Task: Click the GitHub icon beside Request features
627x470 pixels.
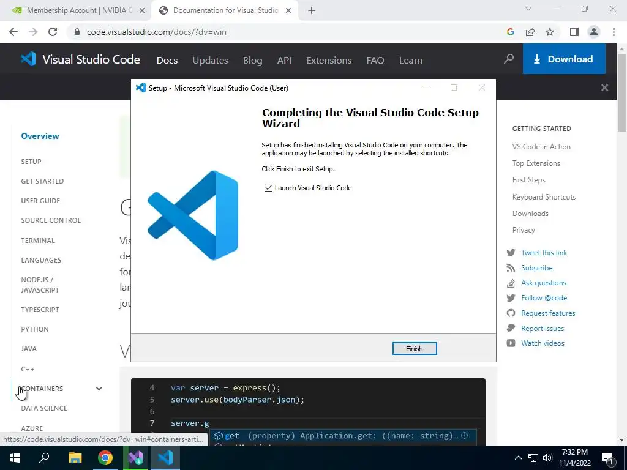Action: 511,313
